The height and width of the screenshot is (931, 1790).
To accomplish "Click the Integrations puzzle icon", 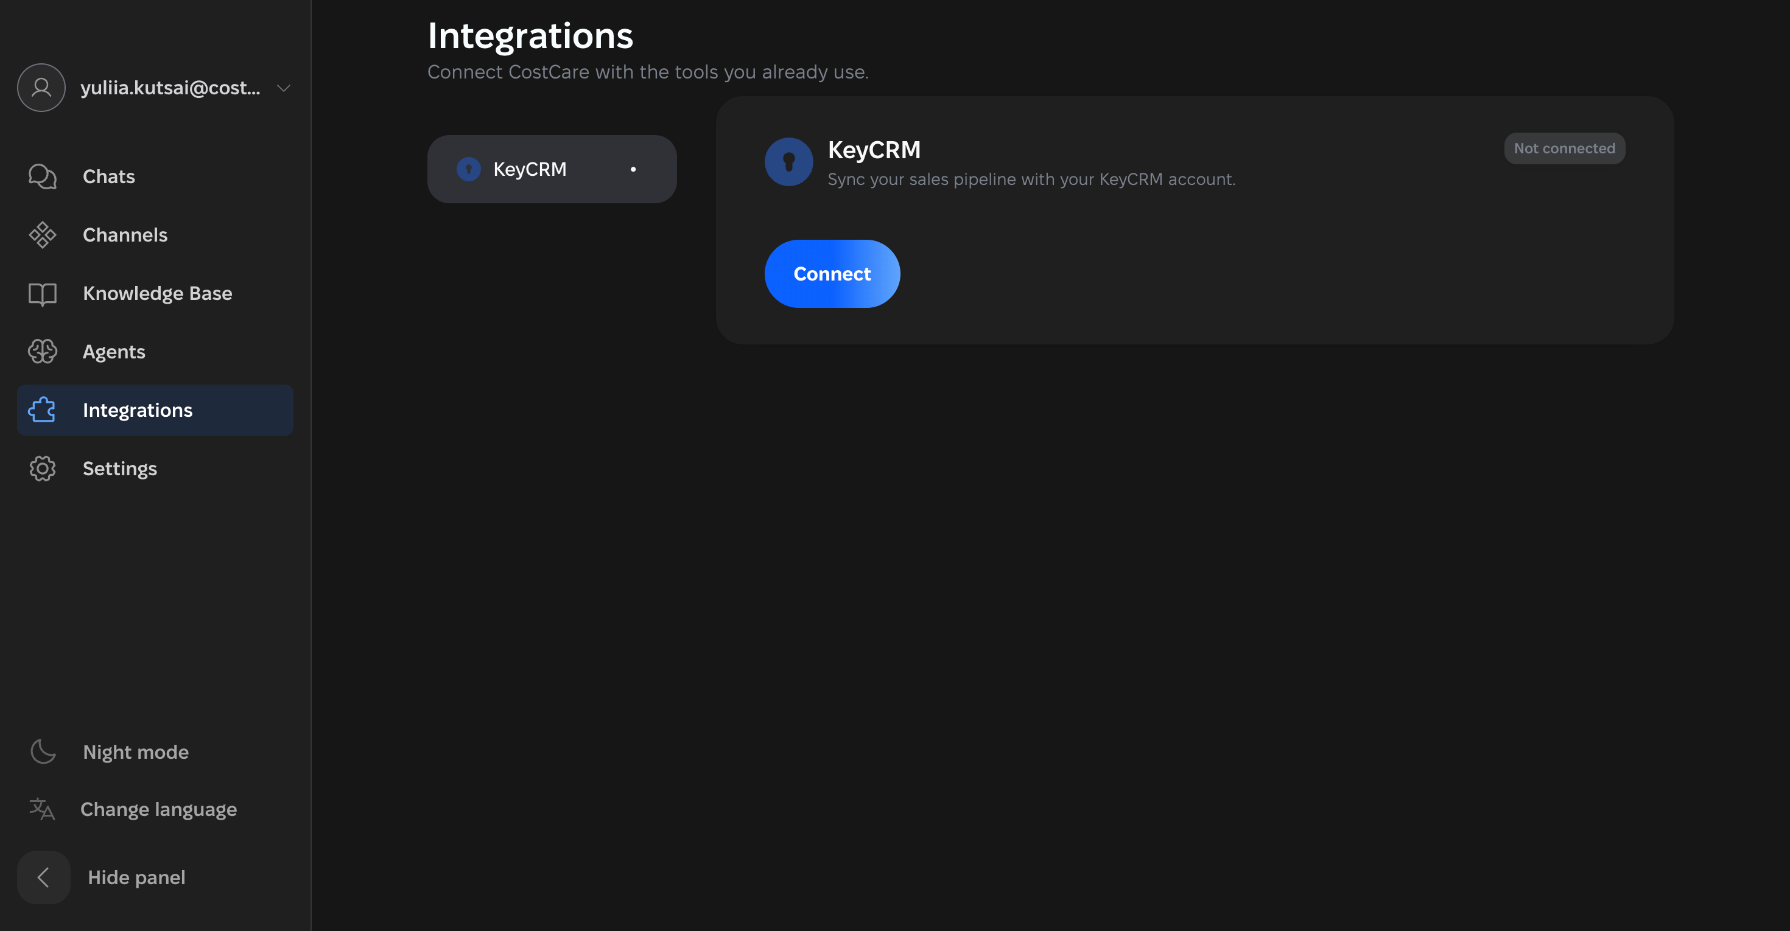I will 41,410.
